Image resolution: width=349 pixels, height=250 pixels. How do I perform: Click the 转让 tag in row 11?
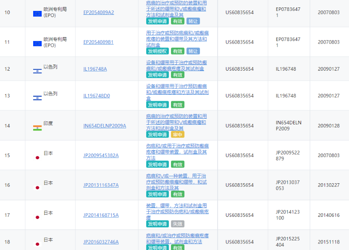193,51
